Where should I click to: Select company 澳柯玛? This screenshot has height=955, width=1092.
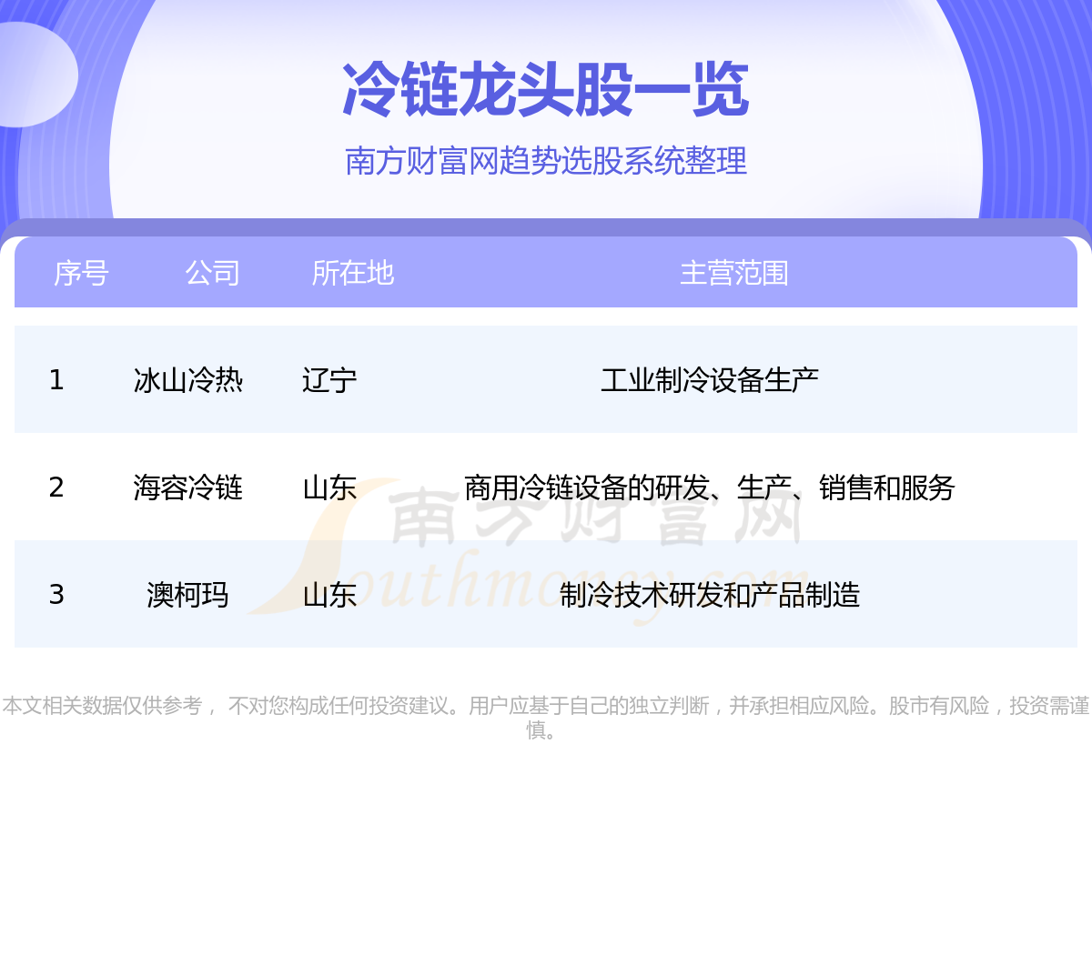pyautogui.click(x=187, y=595)
